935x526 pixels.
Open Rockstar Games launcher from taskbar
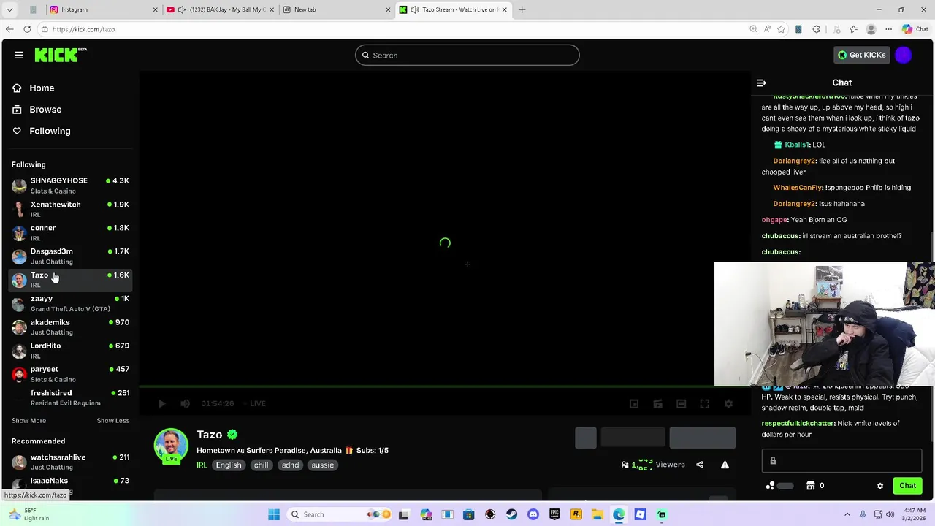576,514
